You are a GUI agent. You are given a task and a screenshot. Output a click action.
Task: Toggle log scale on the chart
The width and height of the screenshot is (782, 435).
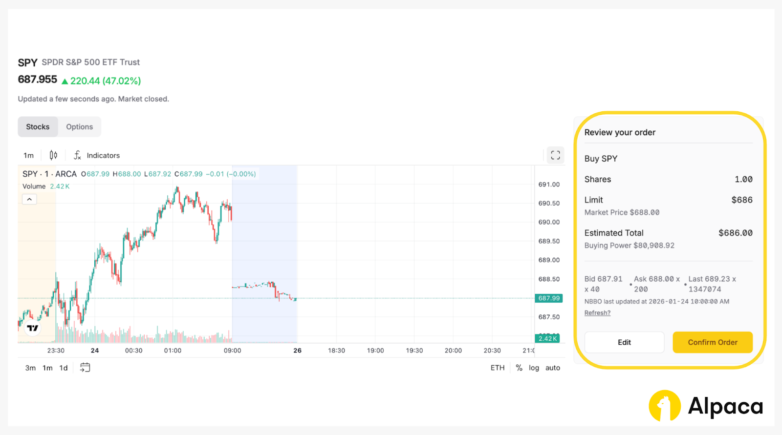[x=534, y=368]
